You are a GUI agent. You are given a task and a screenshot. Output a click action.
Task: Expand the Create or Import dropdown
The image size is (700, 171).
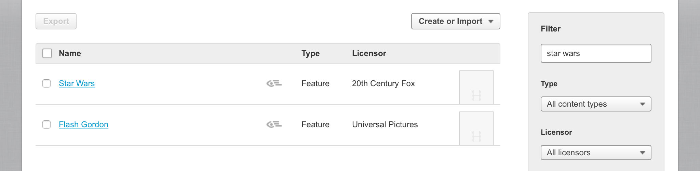455,21
